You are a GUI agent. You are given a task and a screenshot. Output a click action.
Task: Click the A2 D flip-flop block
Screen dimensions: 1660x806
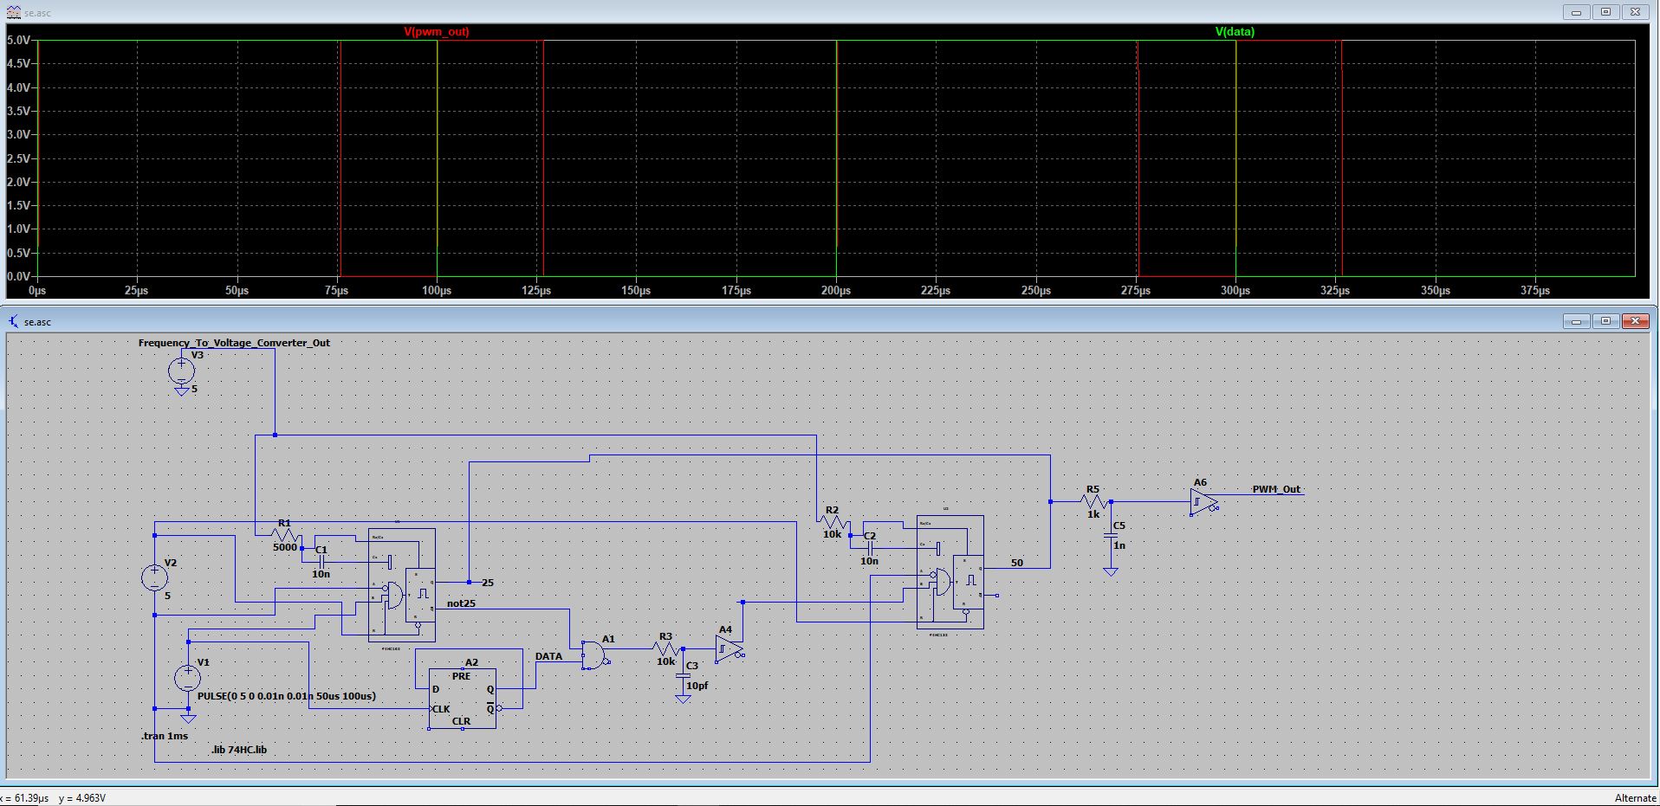(x=463, y=698)
